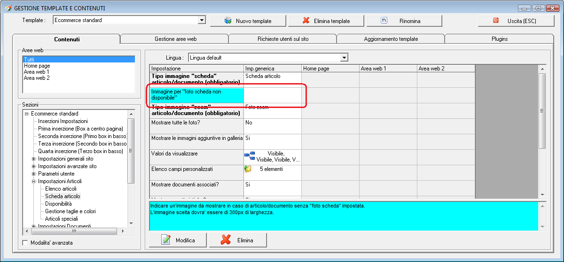Select Prima inserzione (Box a centro pagina)

[80, 129]
